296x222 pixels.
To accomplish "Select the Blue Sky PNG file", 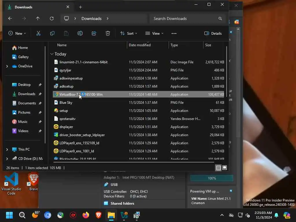I will (x=138, y=103).
